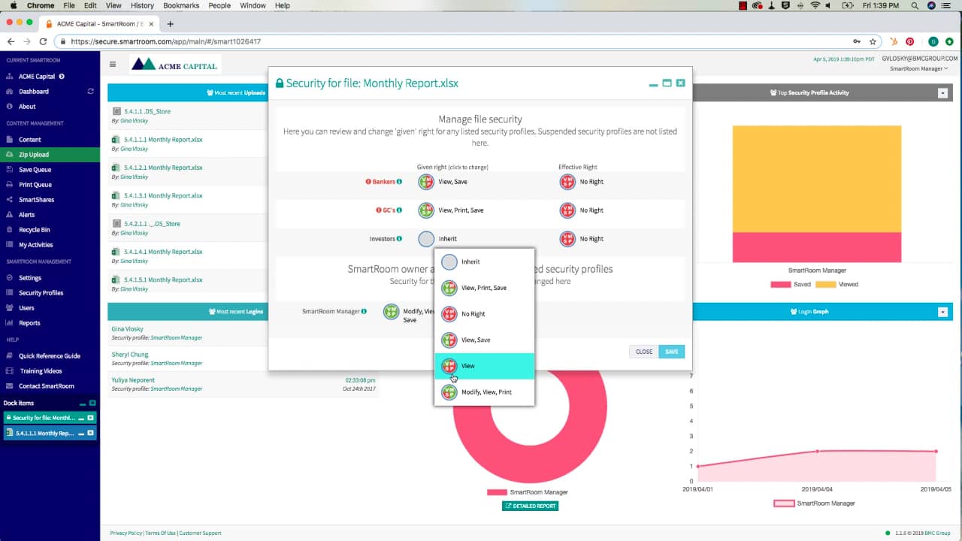The width and height of the screenshot is (962, 541).
Task: Click the Bankers effective No Right icon
Action: click(x=567, y=182)
